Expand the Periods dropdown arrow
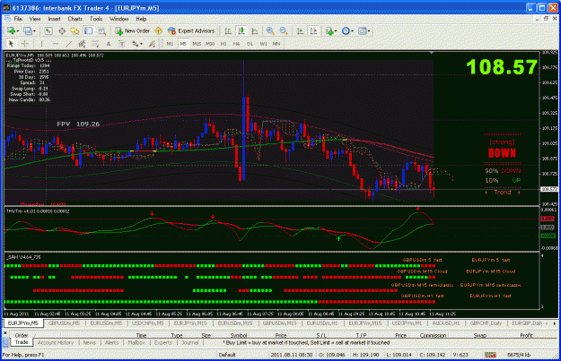This screenshot has height=361, width=561. pos(352,31)
